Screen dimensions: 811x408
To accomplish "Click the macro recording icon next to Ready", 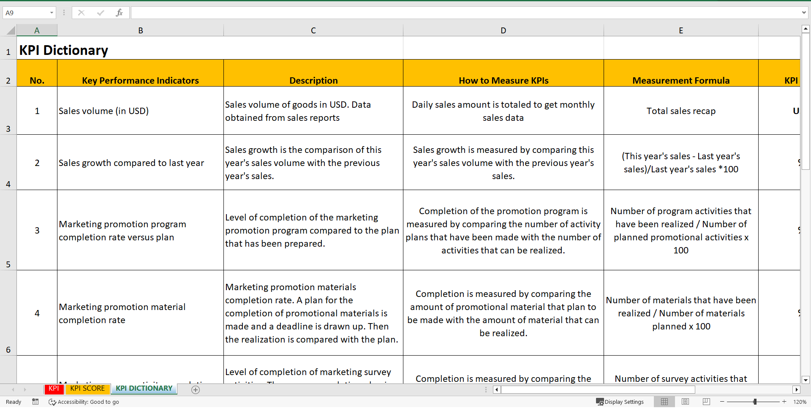I will coord(35,402).
